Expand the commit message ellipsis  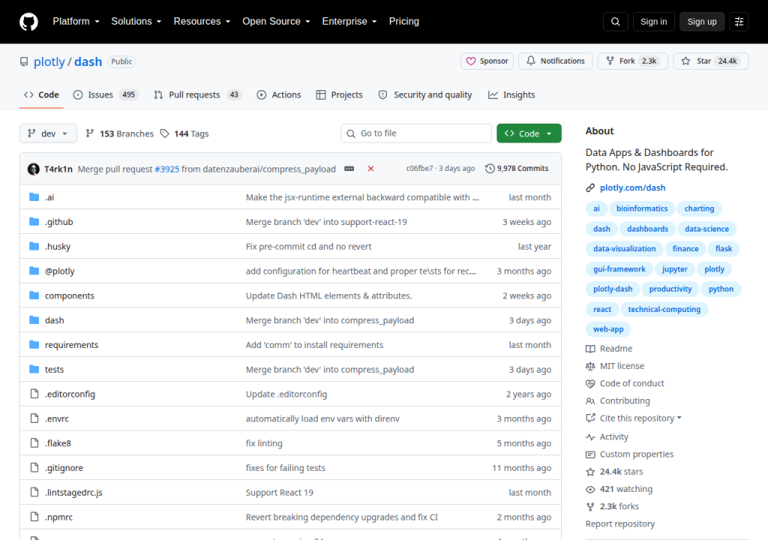coord(349,169)
